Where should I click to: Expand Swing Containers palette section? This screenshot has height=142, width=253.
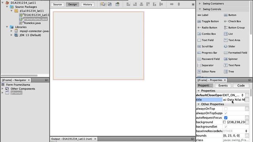tap(200, 4)
